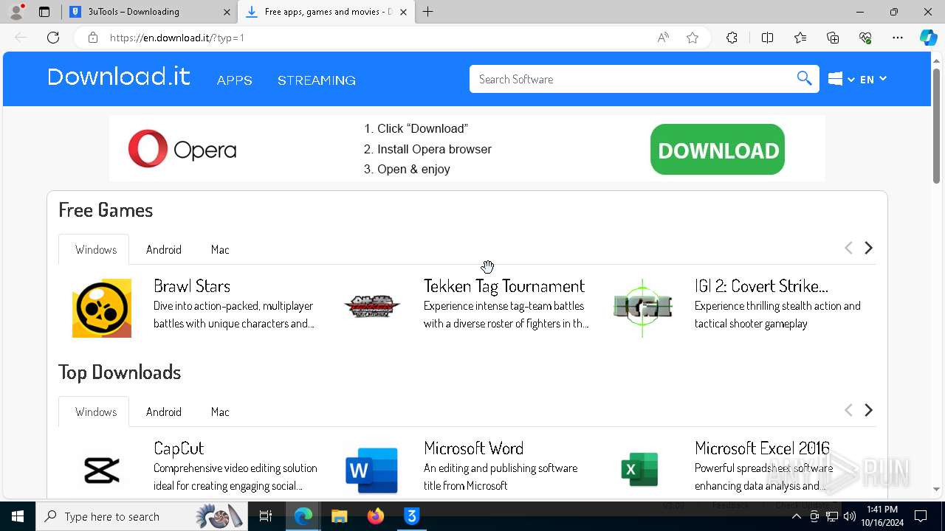The image size is (945, 531).
Task: Open Browser essentials heart icon
Action: [865, 38]
